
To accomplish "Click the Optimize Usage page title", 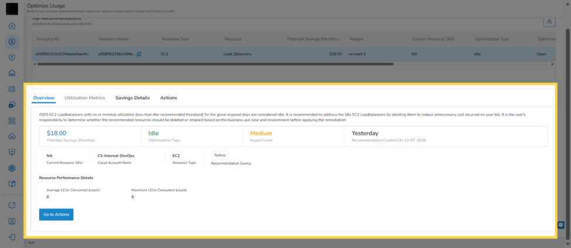I will [x=46, y=5].
